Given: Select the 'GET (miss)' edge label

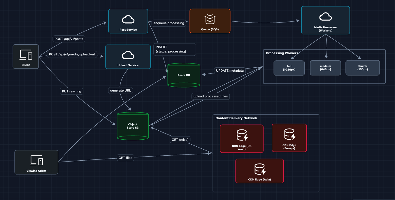Looking at the screenshot, I should [x=180, y=140].
